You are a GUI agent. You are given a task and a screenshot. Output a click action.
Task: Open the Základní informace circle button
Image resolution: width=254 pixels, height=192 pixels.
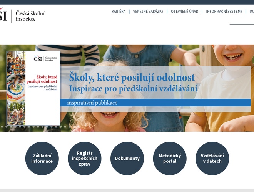[42, 158]
